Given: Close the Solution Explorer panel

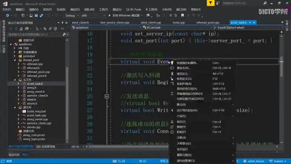Looking at the screenshot, I should (x=66, y=23).
